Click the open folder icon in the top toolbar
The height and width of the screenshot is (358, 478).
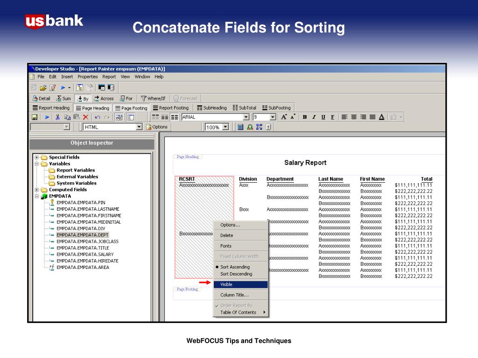tap(43, 88)
